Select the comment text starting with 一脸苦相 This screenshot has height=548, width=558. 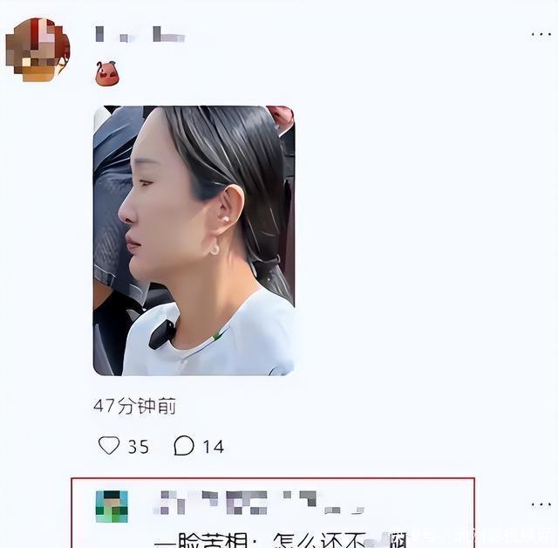click(281, 540)
